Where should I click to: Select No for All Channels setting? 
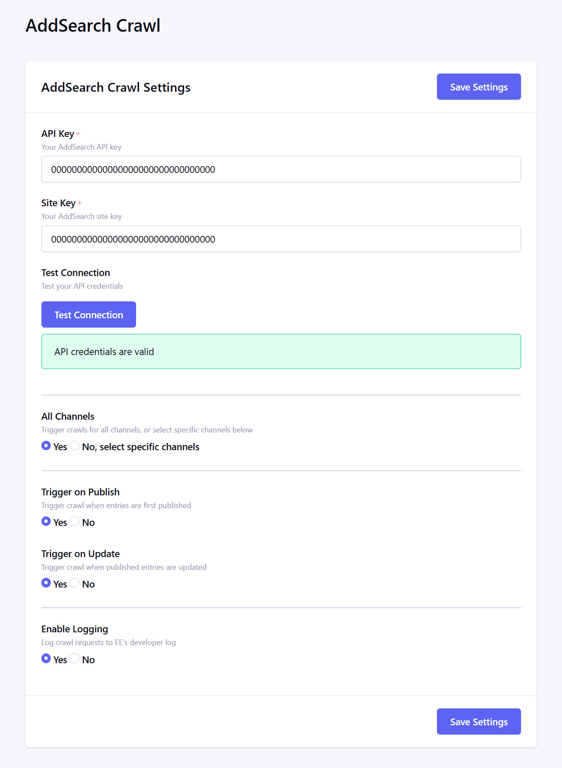(x=75, y=445)
